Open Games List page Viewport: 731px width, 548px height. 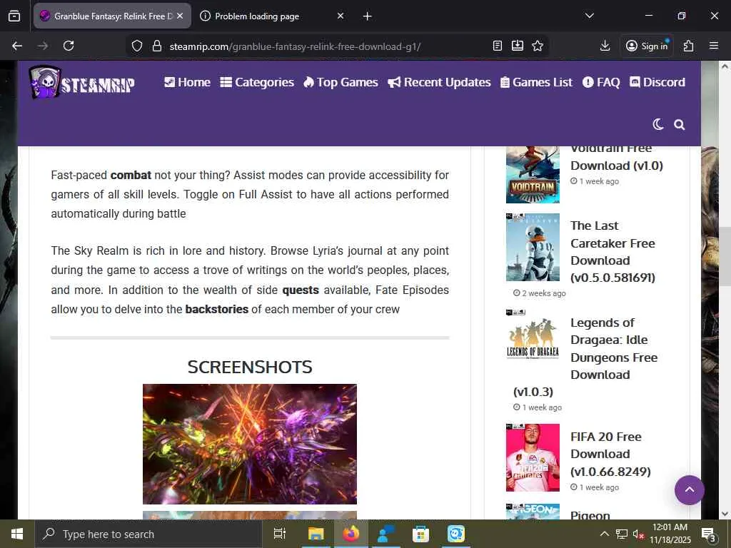click(536, 83)
